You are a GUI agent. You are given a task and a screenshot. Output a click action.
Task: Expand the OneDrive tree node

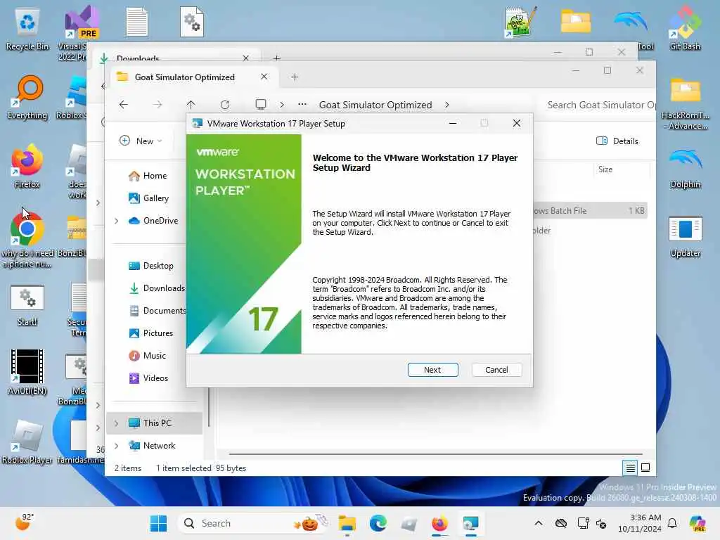click(116, 221)
